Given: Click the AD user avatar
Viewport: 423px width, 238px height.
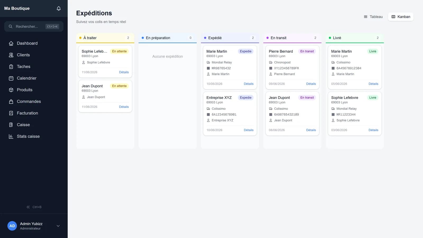Looking at the screenshot, I should click(x=12, y=226).
